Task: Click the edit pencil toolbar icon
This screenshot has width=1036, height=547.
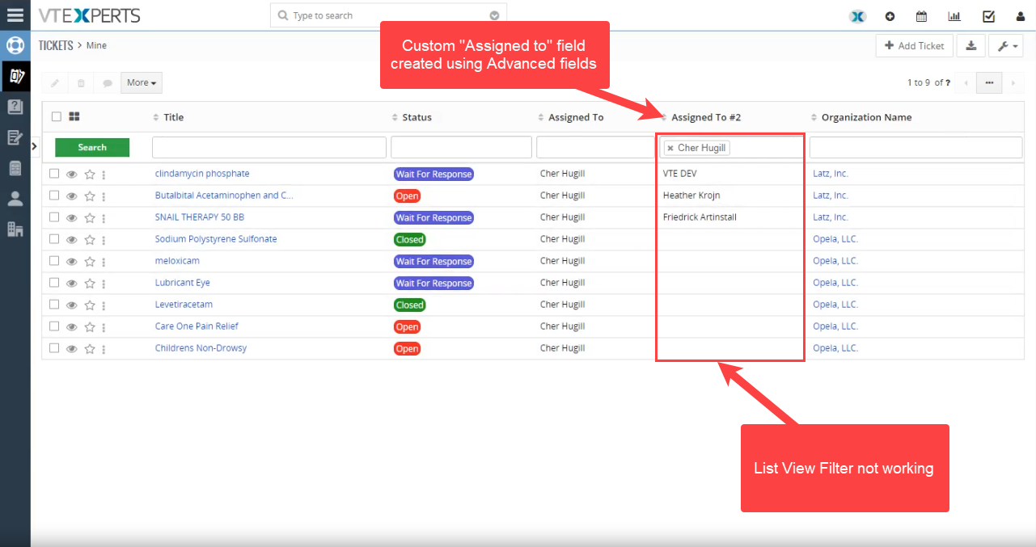Action: [55, 82]
